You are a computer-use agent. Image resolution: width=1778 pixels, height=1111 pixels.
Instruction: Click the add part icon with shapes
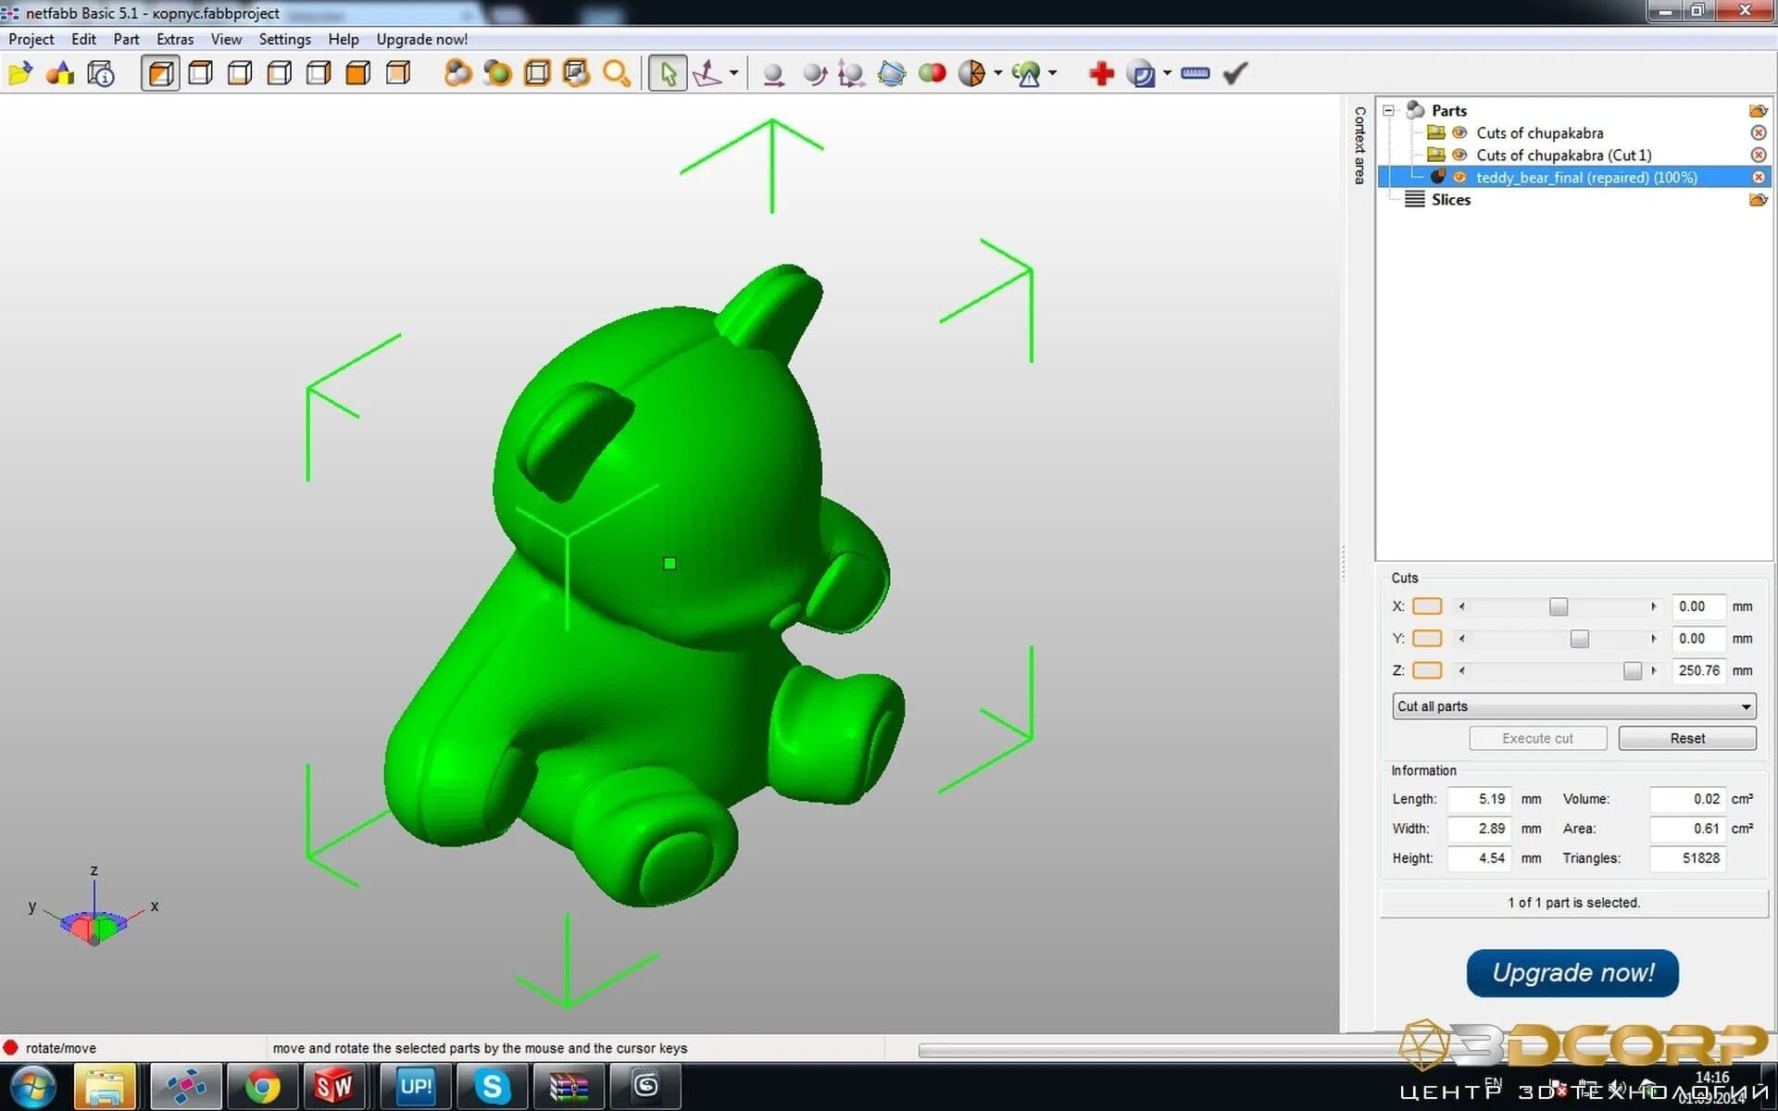(60, 73)
